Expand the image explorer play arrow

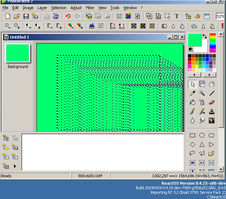pos(15,166)
